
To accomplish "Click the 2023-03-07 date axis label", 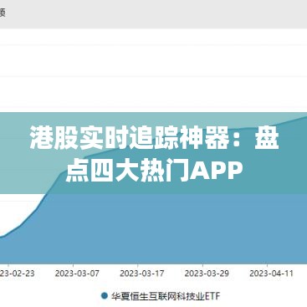I will [x=77, y=274].
